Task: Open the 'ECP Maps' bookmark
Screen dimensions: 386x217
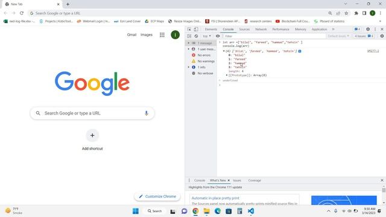Action: pos(154,21)
